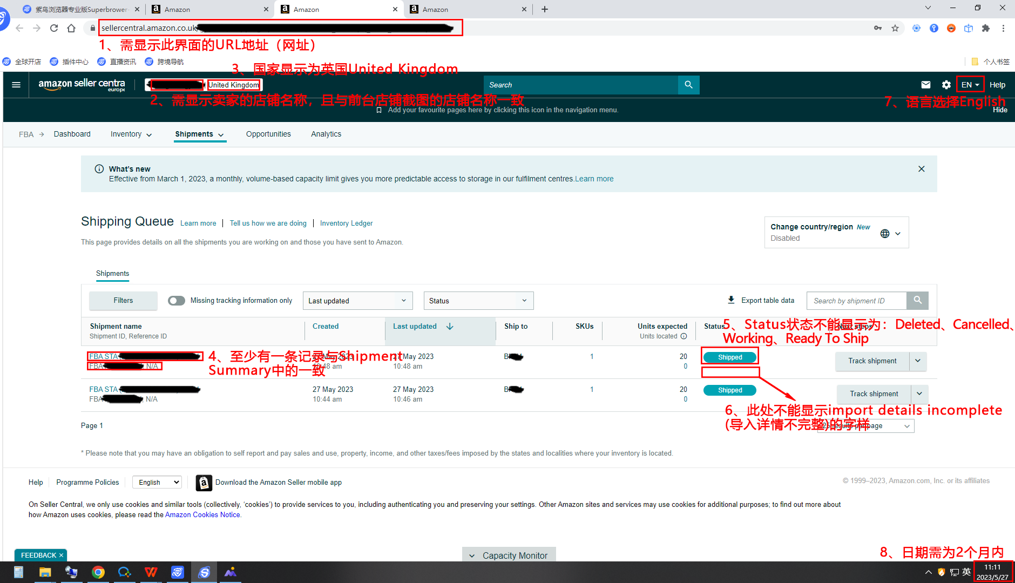Open the Opportunities menu item
Screen dimensions: 1015x583
click(268, 134)
